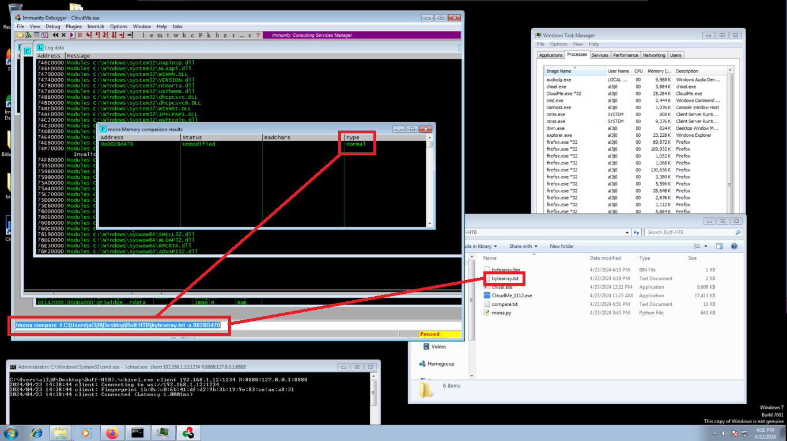Click the Step over toolbar icon
Screen dimensions: 787x441
point(97,35)
